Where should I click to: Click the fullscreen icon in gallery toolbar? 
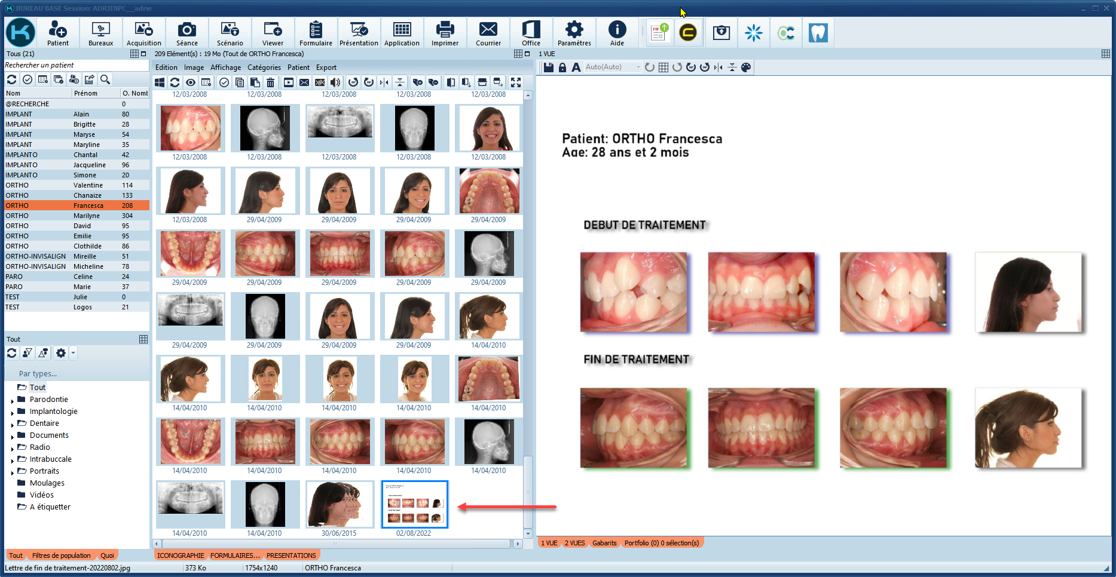[x=516, y=82]
